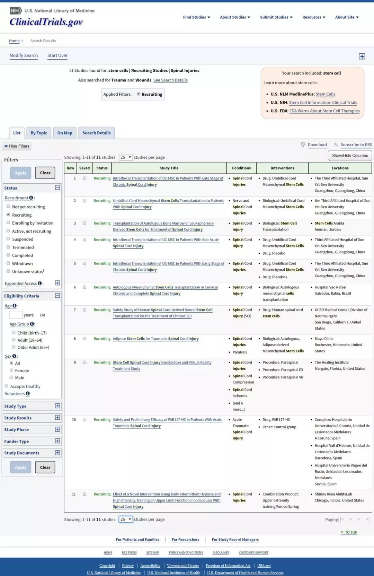
Task: Switch to the Search Details tab
Action: click(x=97, y=133)
